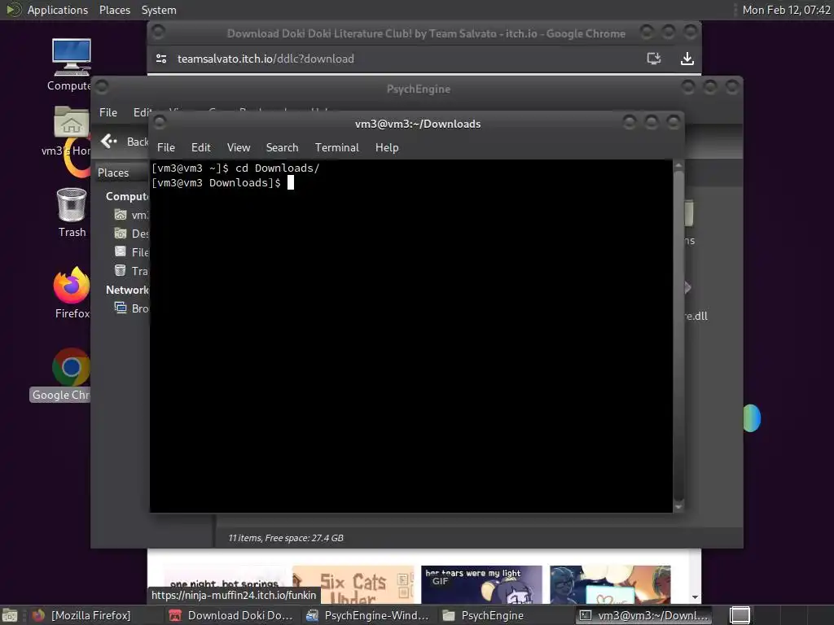Open the her tears were my light thumbnail
This screenshot has height=625, width=834.
(x=481, y=584)
